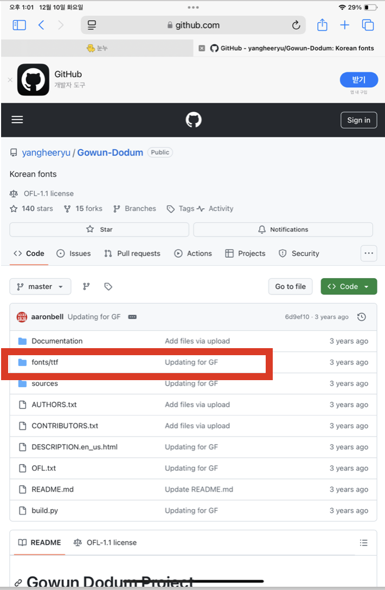Open the master branch dropdown
This screenshot has height=590, width=385.
click(x=40, y=287)
